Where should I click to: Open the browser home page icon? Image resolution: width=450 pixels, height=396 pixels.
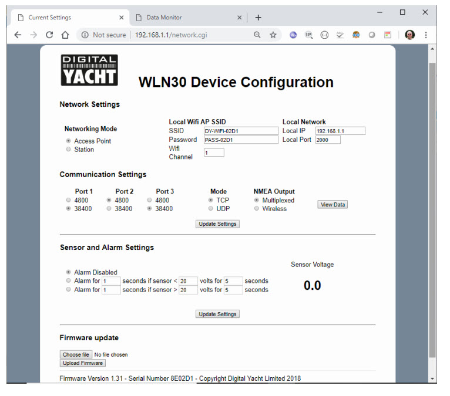point(65,35)
